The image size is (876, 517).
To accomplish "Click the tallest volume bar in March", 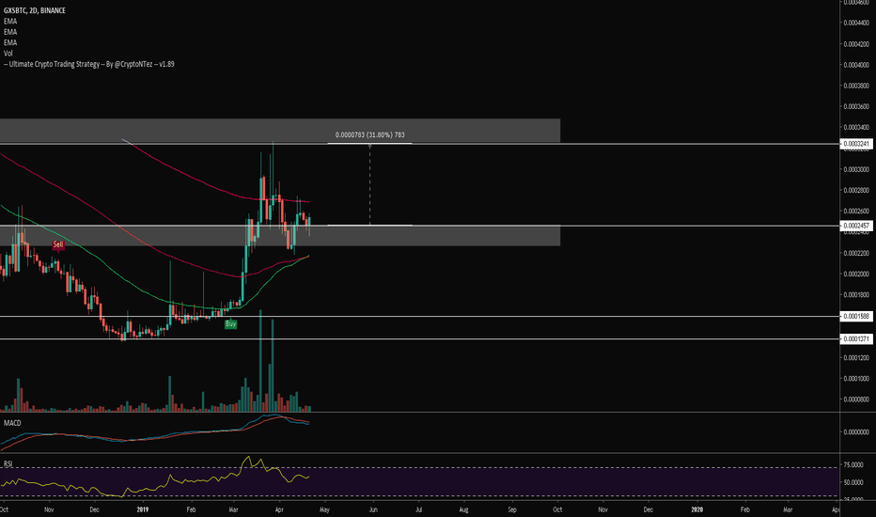I will pos(260,361).
